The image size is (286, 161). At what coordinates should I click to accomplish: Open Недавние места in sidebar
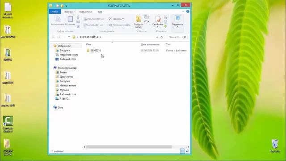tap(69, 55)
